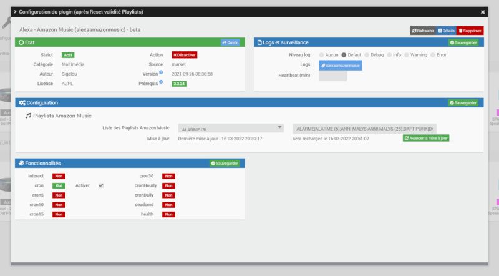Viewport: 499px width, 276px height.
Task: Click the cron30 Non badge
Action: point(168,176)
